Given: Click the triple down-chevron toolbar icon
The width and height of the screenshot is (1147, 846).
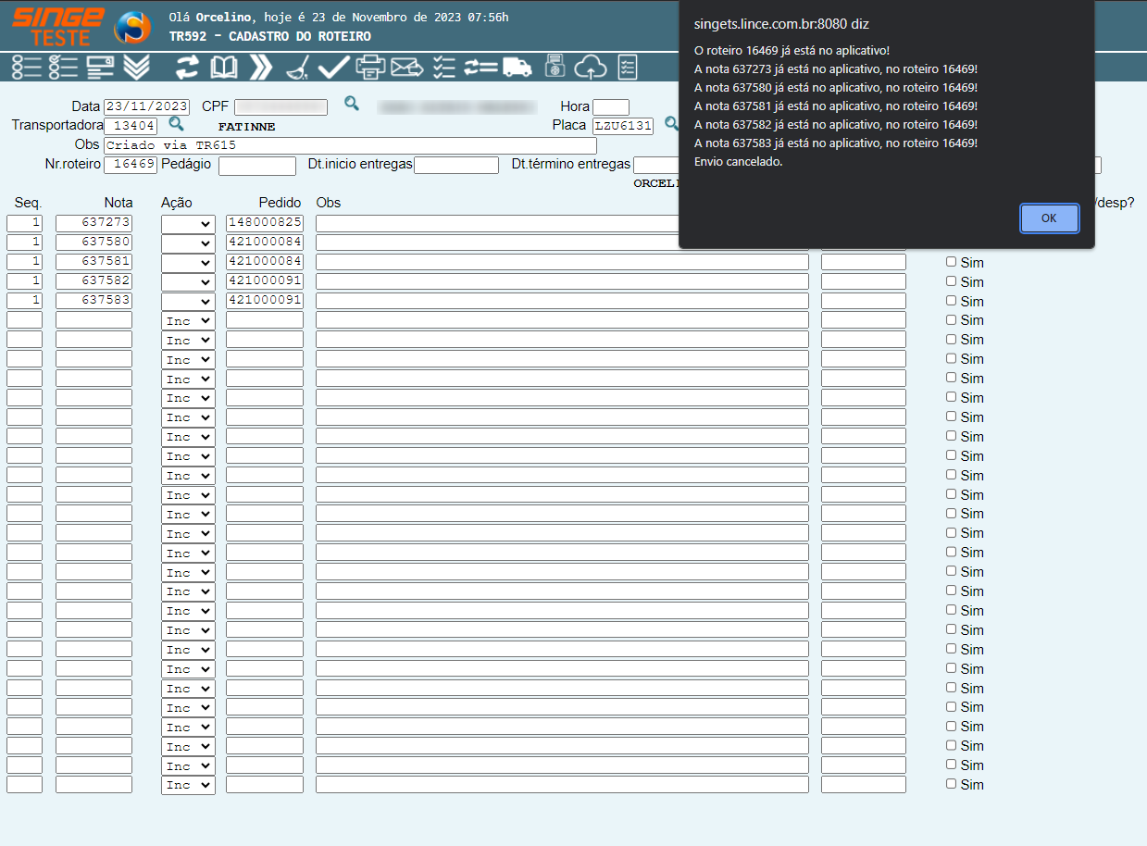Looking at the screenshot, I should (136, 67).
